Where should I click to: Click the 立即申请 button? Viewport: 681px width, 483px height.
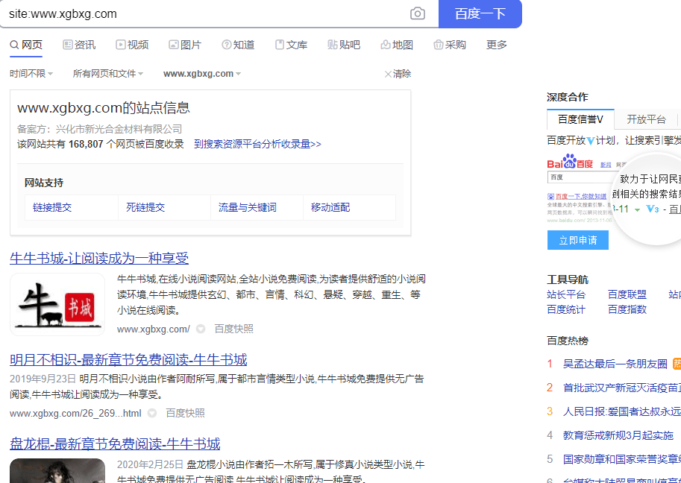(x=577, y=240)
